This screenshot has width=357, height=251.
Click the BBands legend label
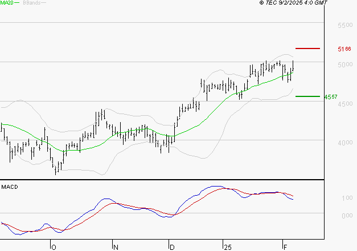click(x=32, y=3)
